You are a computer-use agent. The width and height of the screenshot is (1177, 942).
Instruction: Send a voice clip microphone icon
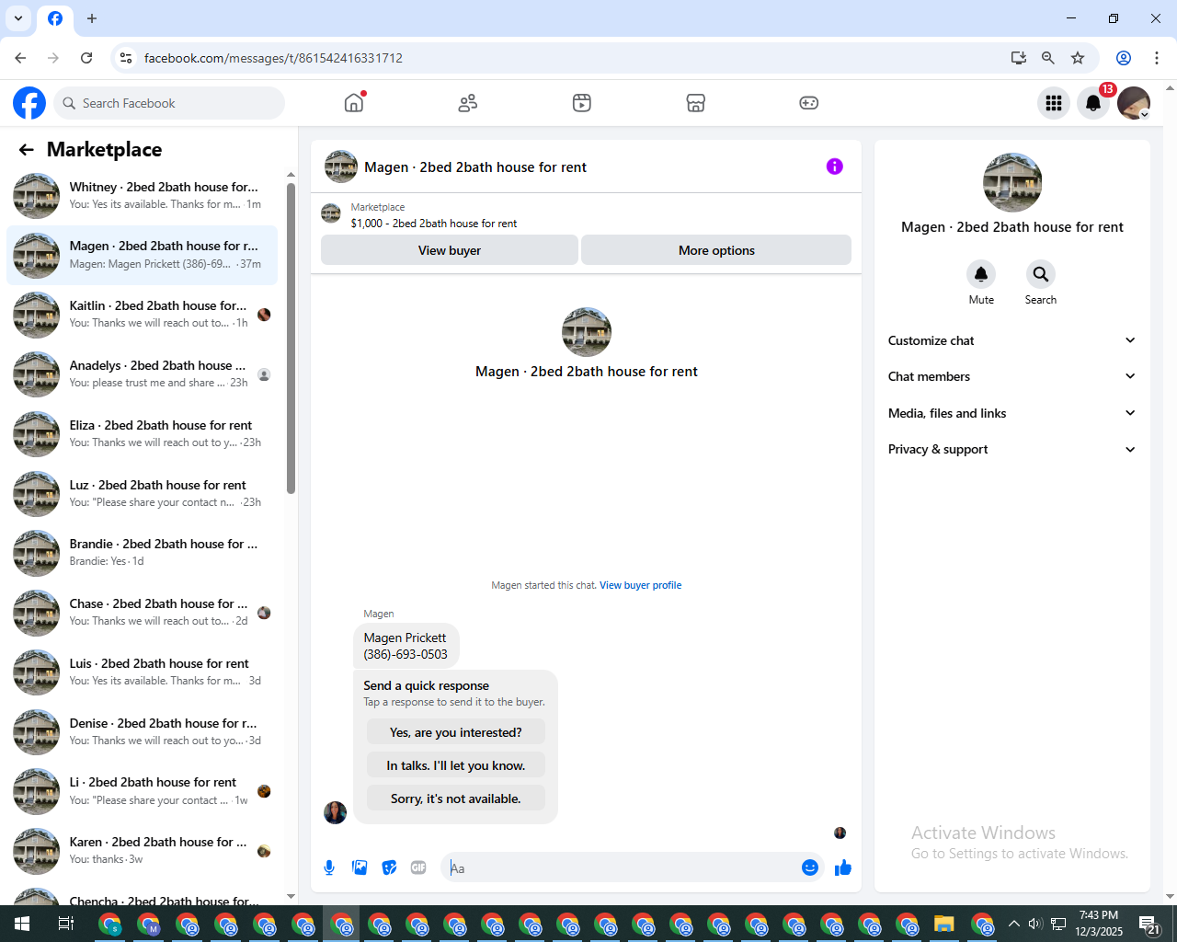(329, 867)
